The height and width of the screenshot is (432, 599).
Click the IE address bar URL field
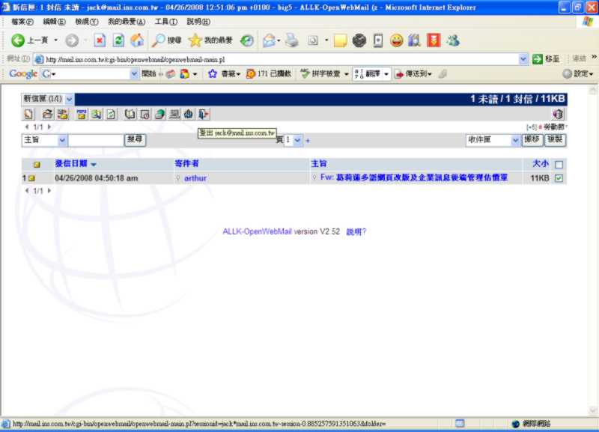(x=282, y=59)
